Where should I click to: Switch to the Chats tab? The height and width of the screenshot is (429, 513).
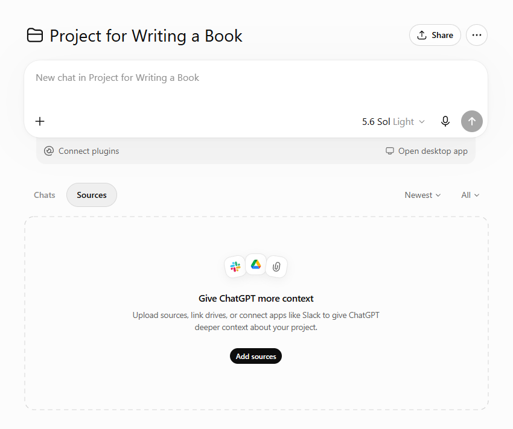(45, 195)
